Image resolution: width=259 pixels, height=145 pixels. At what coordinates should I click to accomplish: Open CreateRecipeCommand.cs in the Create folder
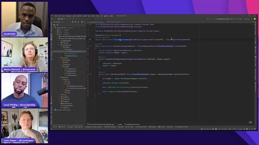75,86
